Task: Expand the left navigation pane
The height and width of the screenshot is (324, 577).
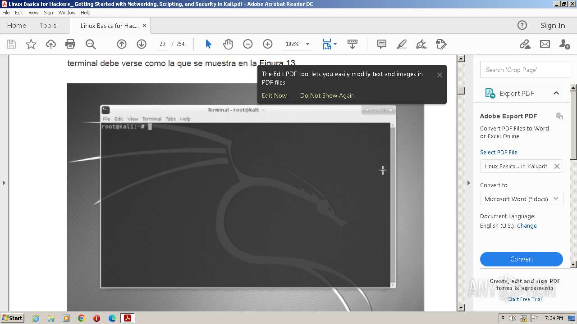Action: (x=4, y=183)
